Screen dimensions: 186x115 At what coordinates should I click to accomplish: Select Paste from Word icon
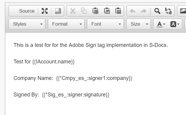click(x=118, y=11)
